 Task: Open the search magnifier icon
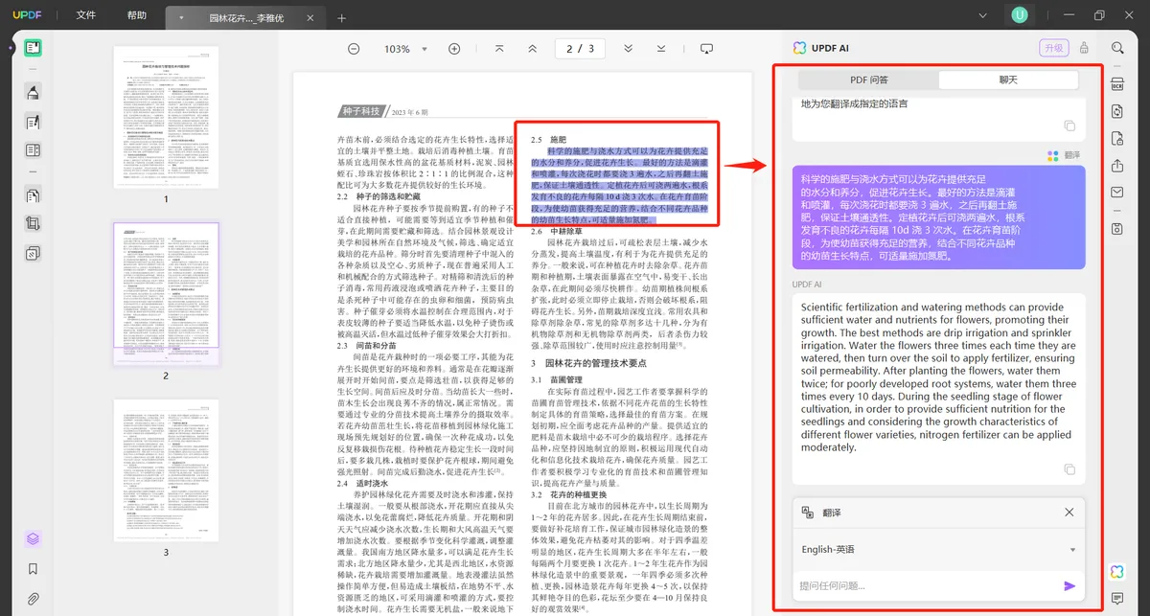coord(1117,48)
